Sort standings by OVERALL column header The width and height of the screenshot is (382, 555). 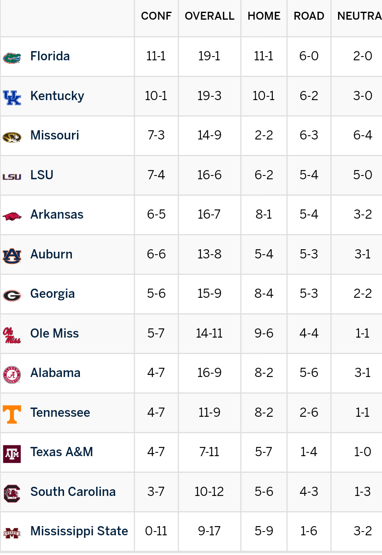tap(209, 16)
